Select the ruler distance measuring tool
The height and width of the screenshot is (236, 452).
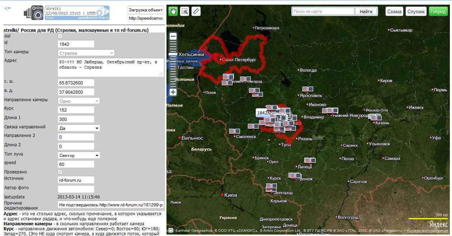[196, 11]
